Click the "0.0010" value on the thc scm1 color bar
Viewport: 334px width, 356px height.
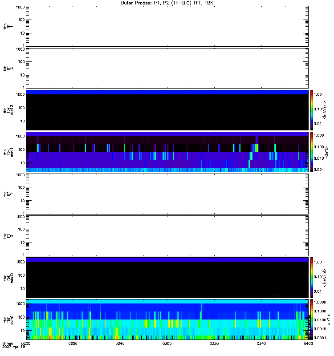click(x=320, y=329)
